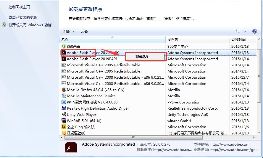Open 打开或关闭 Windows 功能 link
Screen dimensions: 263x158
coord(30,25)
